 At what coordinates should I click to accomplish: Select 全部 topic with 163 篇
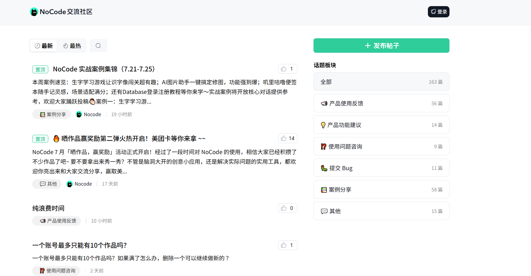(381, 82)
